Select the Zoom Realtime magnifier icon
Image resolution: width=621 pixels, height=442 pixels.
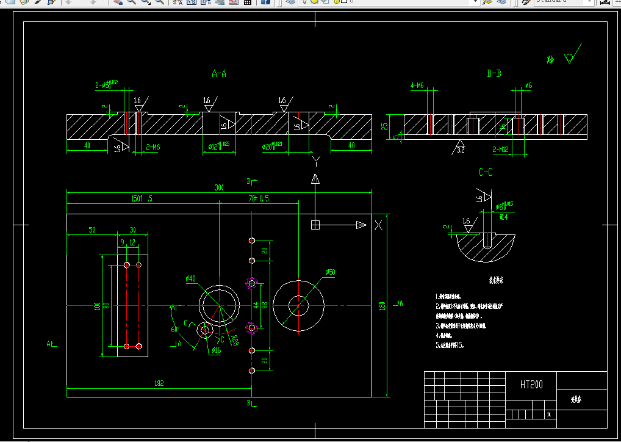tap(132, 2)
